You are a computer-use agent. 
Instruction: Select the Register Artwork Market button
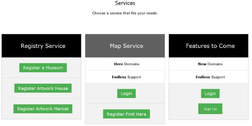coord(43,109)
